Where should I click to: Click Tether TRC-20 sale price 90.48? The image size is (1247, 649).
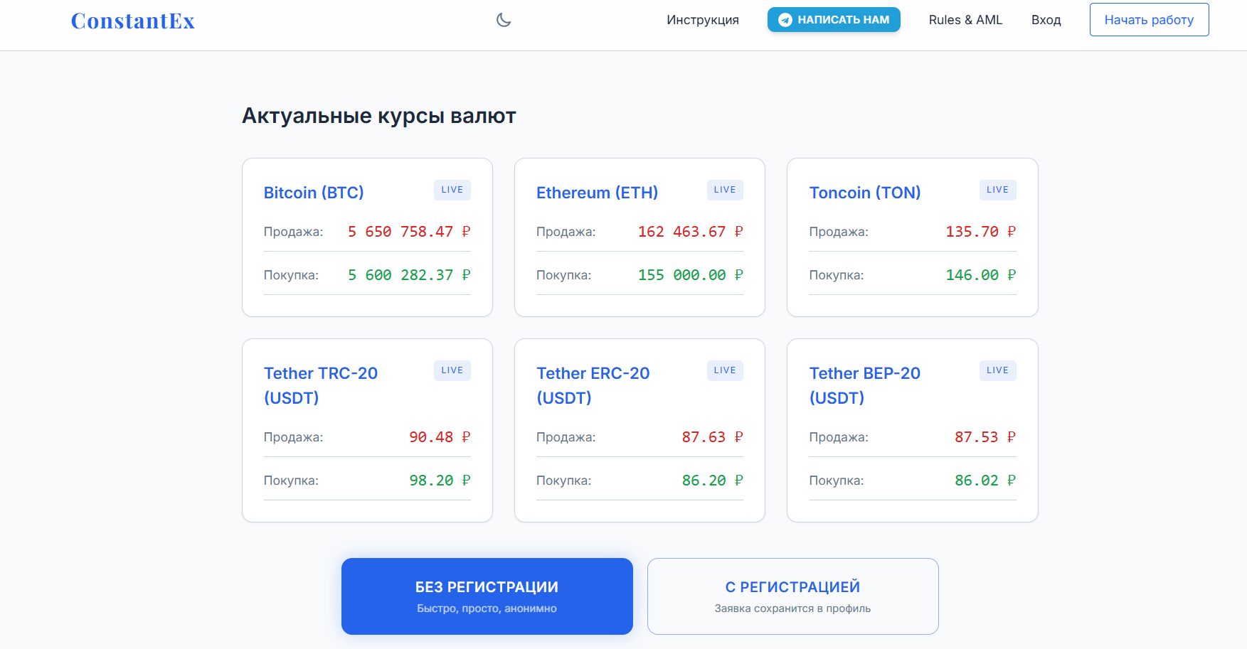[x=440, y=437]
